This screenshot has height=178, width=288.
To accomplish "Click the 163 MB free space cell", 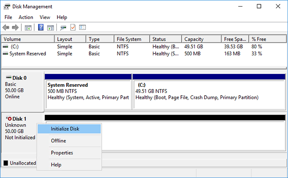I will click(x=232, y=54).
